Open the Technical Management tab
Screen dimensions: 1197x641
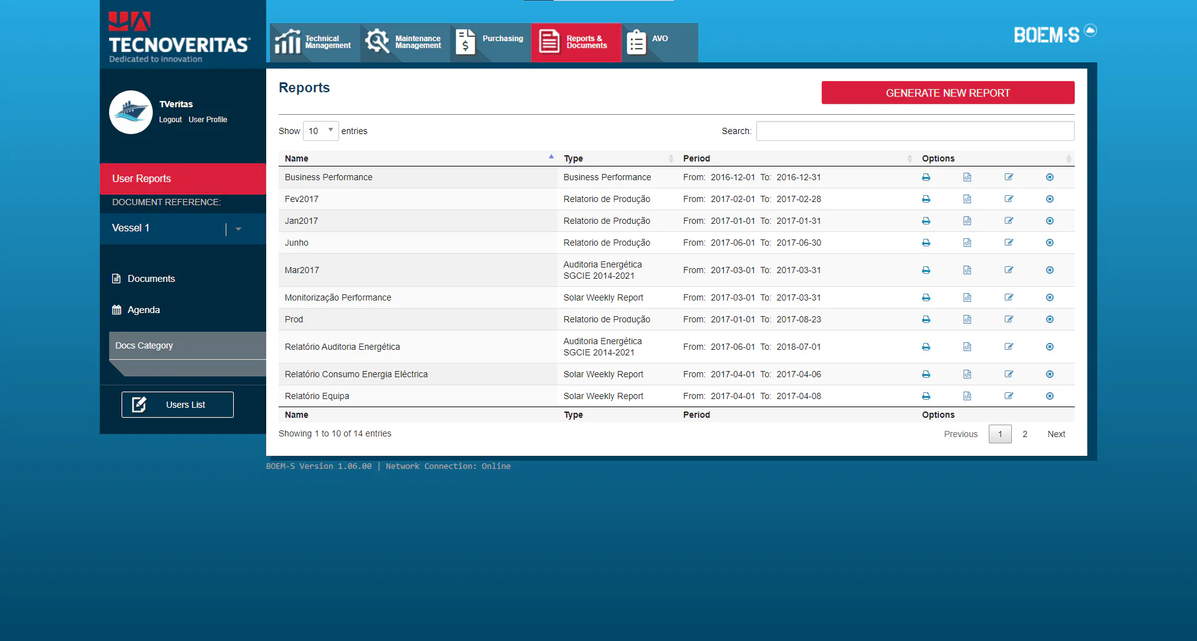coord(315,42)
